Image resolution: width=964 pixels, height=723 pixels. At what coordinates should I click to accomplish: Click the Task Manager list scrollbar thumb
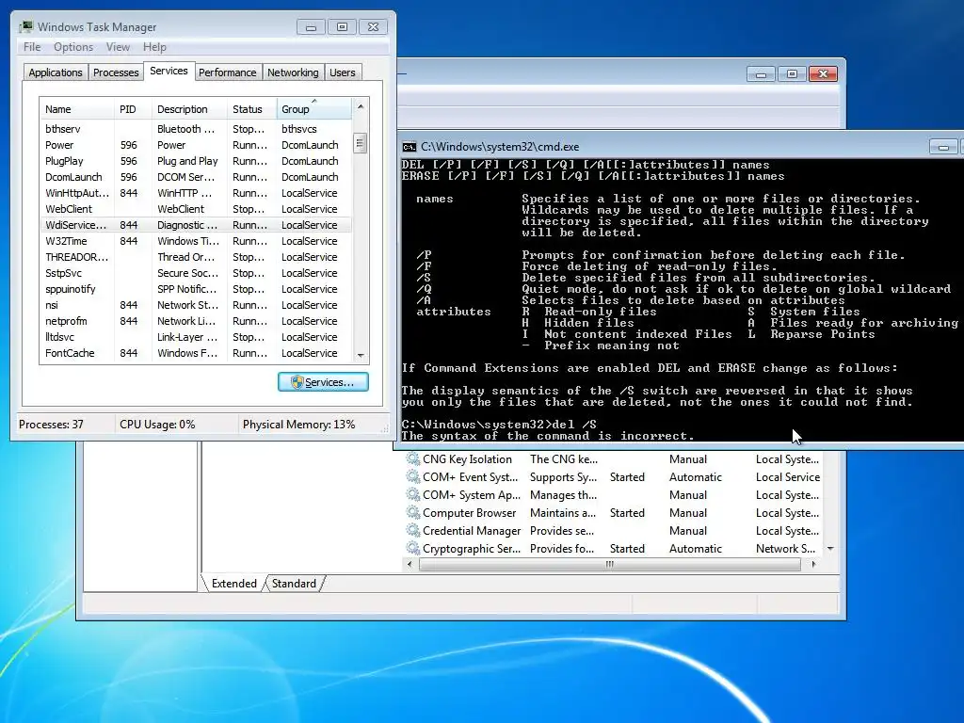pyautogui.click(x=361, y=144)
